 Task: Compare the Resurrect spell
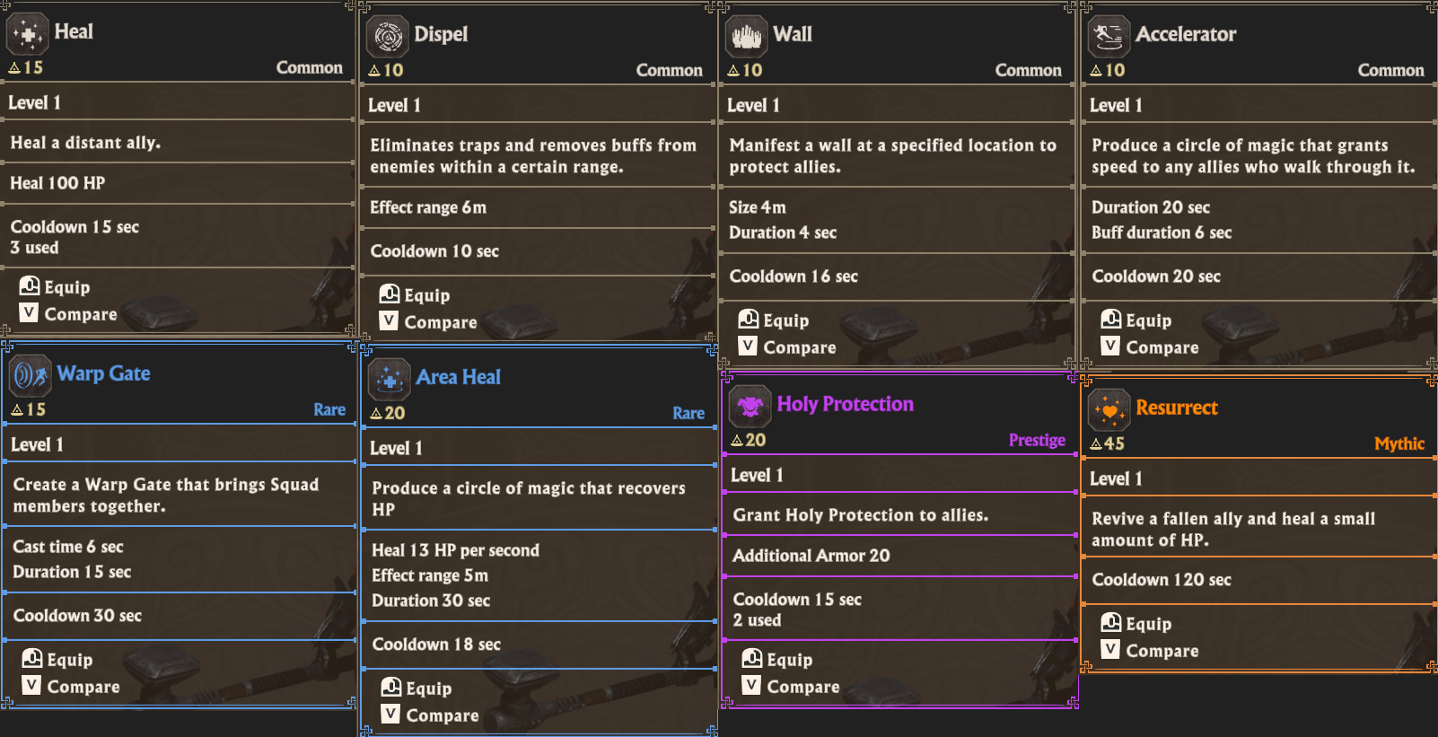pyautogui.click(x=1150, y=651)
